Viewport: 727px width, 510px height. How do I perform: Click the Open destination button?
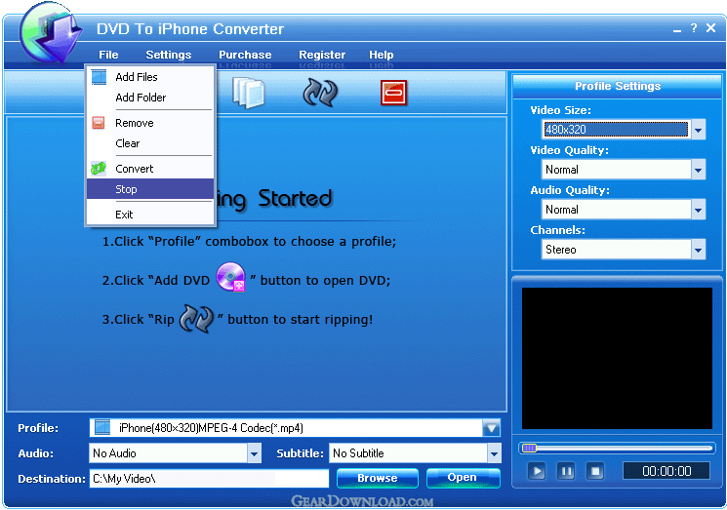(x=463, y=478)
